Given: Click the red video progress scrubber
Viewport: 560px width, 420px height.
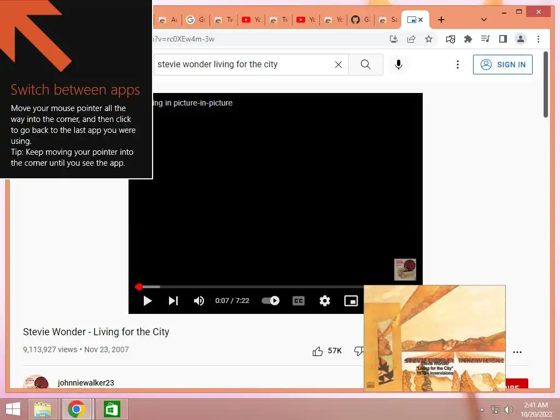Looking at the screenshot, I should (x=139, y=287).
